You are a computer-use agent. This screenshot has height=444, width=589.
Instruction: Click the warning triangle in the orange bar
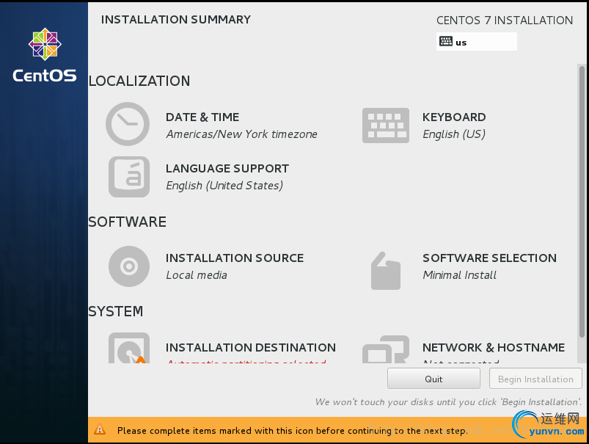pyautogui.click(x=100, y=429)
